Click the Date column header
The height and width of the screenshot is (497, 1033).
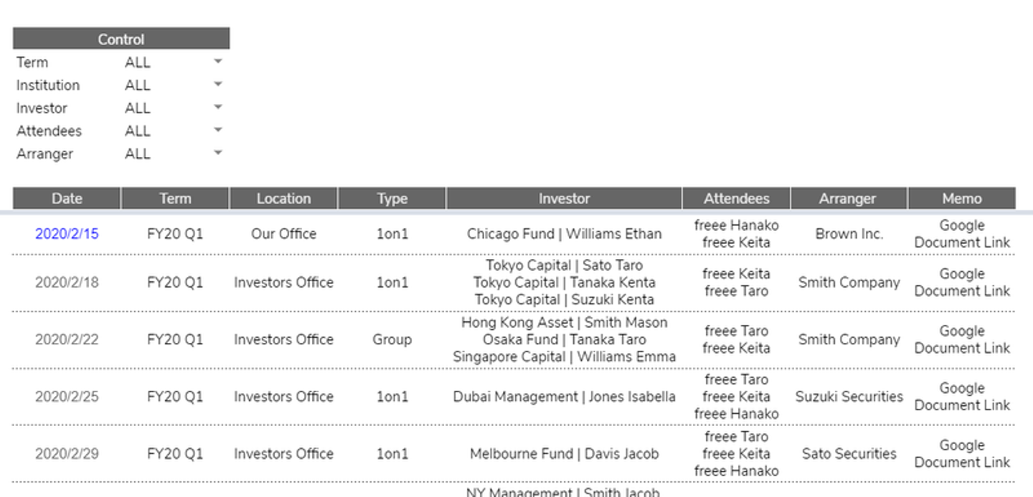coord(67,199)
